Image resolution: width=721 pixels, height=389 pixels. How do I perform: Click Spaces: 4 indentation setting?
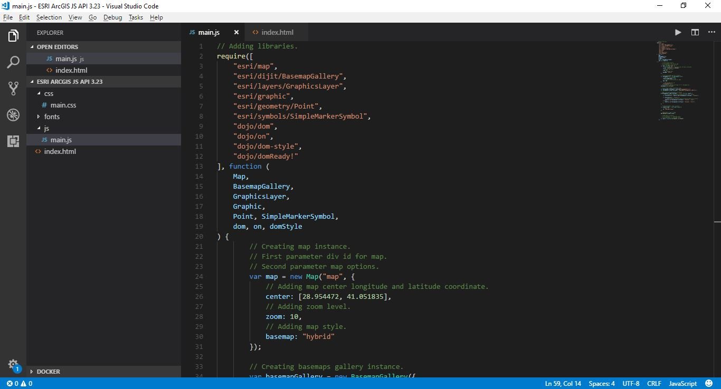pyautogui.click(x=602, y=384)
